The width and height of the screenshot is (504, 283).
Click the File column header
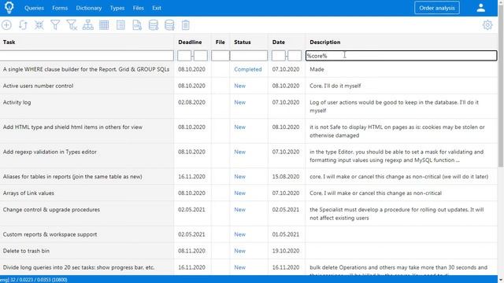click(220, 42)
